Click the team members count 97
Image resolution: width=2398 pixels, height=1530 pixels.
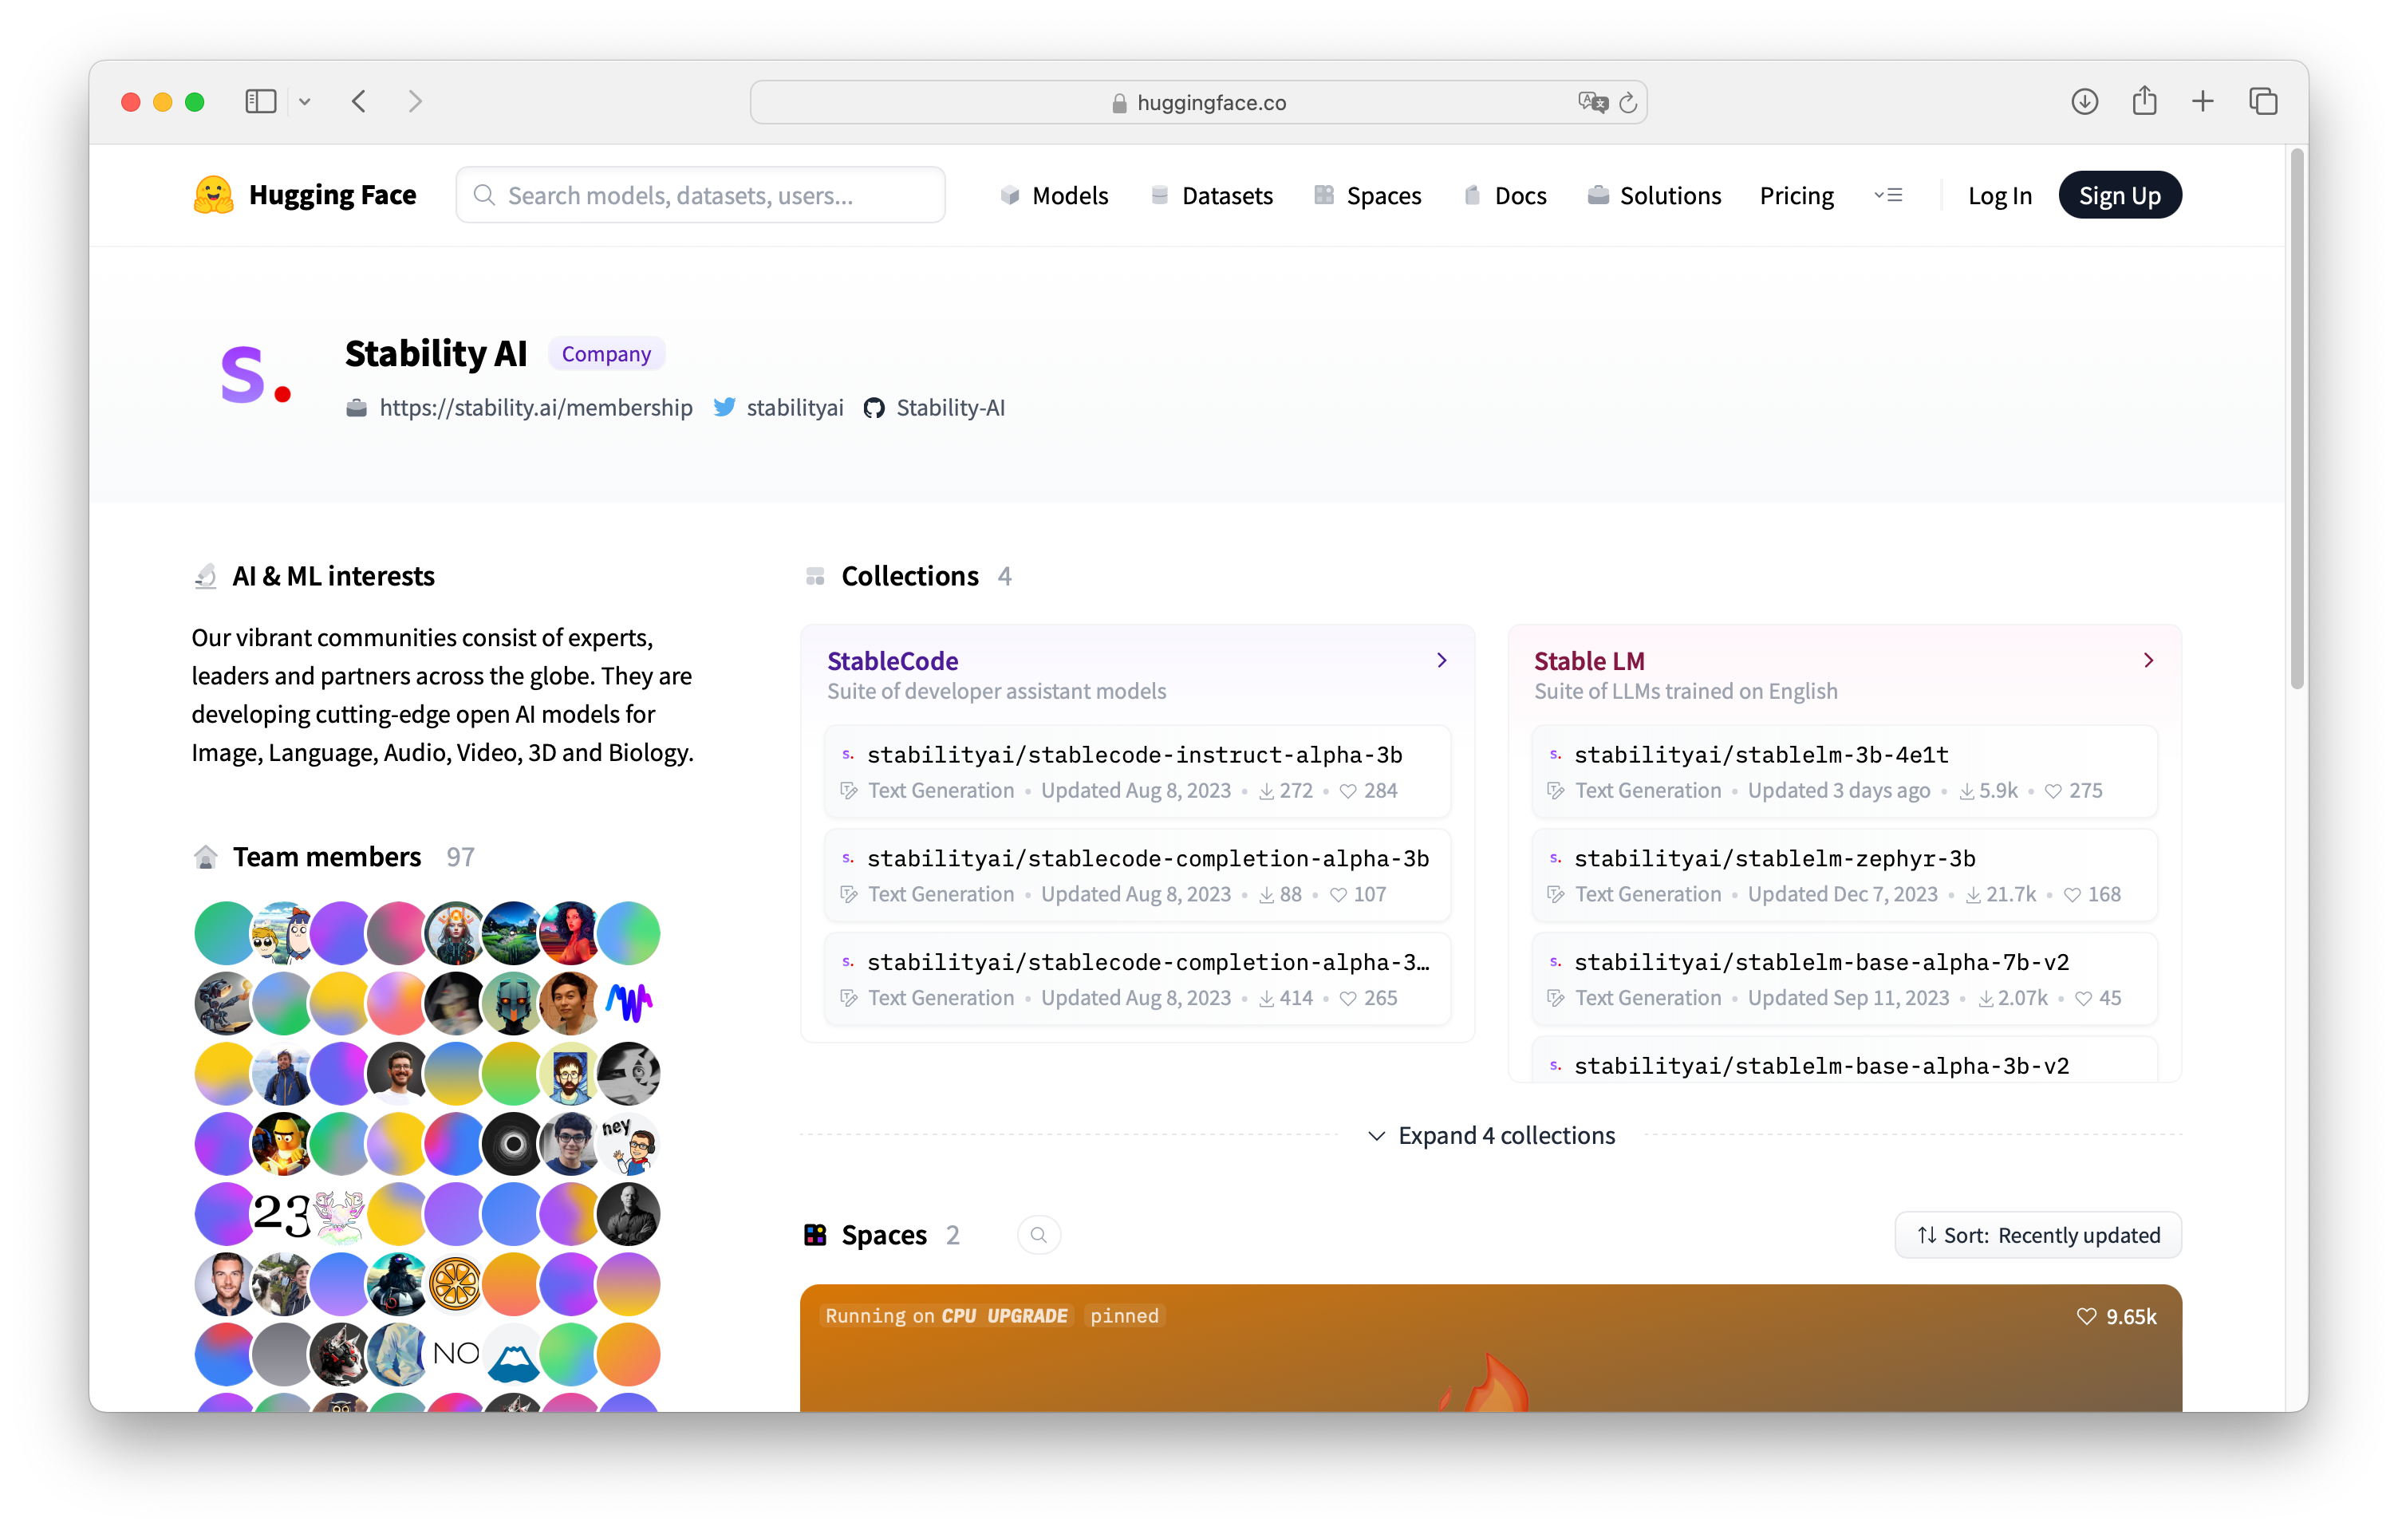click(460, 857)
